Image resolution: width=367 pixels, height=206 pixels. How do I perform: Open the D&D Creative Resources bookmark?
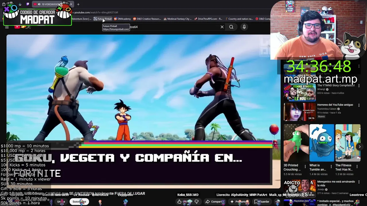[147, 19]
